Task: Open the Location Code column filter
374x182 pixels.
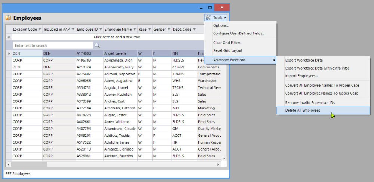Action: (40, 30)
